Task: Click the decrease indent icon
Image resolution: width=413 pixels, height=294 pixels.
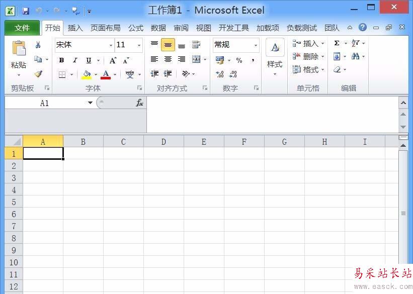Action: [154, 74]
